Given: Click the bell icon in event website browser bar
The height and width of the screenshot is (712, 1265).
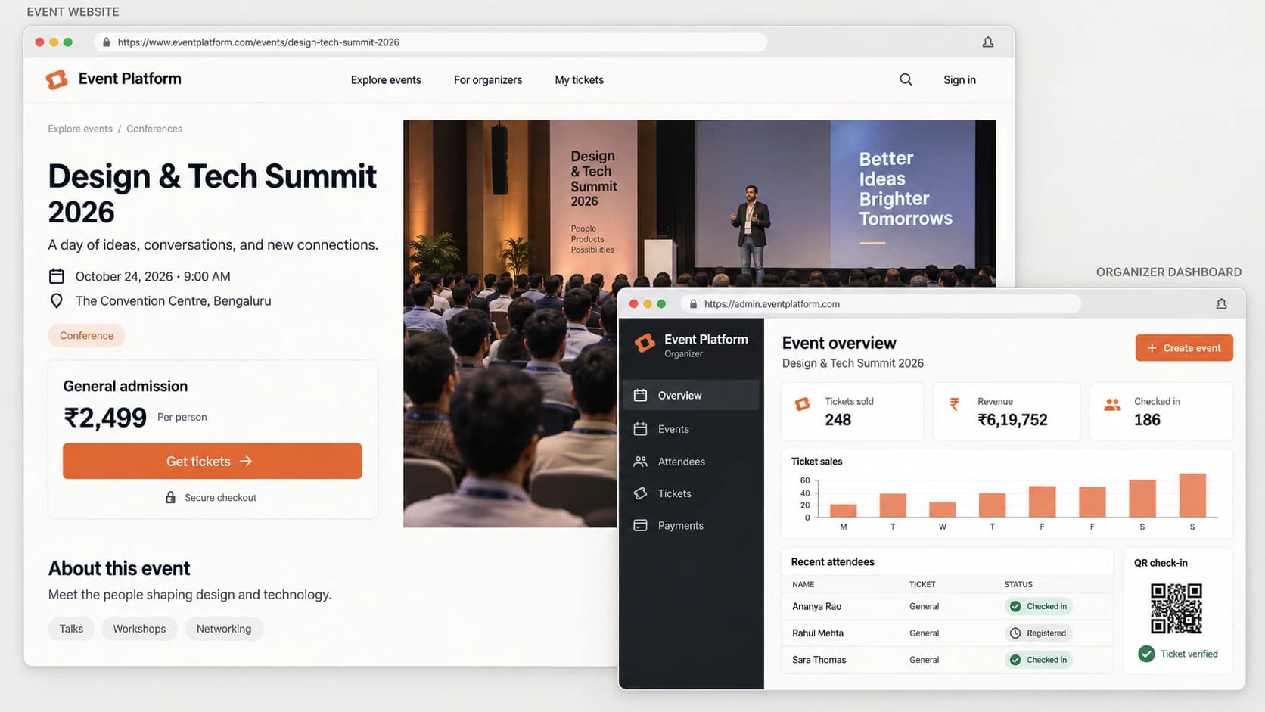Looking at the screenshot, I should tap(988, 42).
